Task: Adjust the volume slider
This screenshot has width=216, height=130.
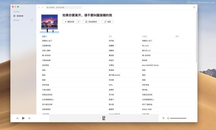Action: [178, 118]
